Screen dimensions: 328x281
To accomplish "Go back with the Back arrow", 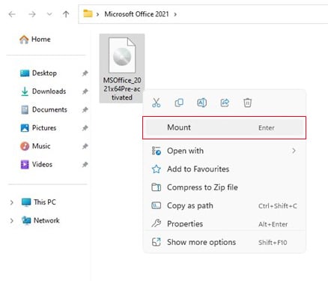I will pos(12,14).
